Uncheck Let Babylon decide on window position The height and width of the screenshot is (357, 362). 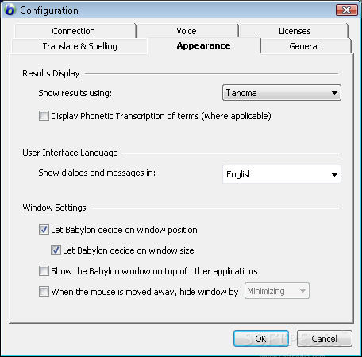(x=44, y=230)
